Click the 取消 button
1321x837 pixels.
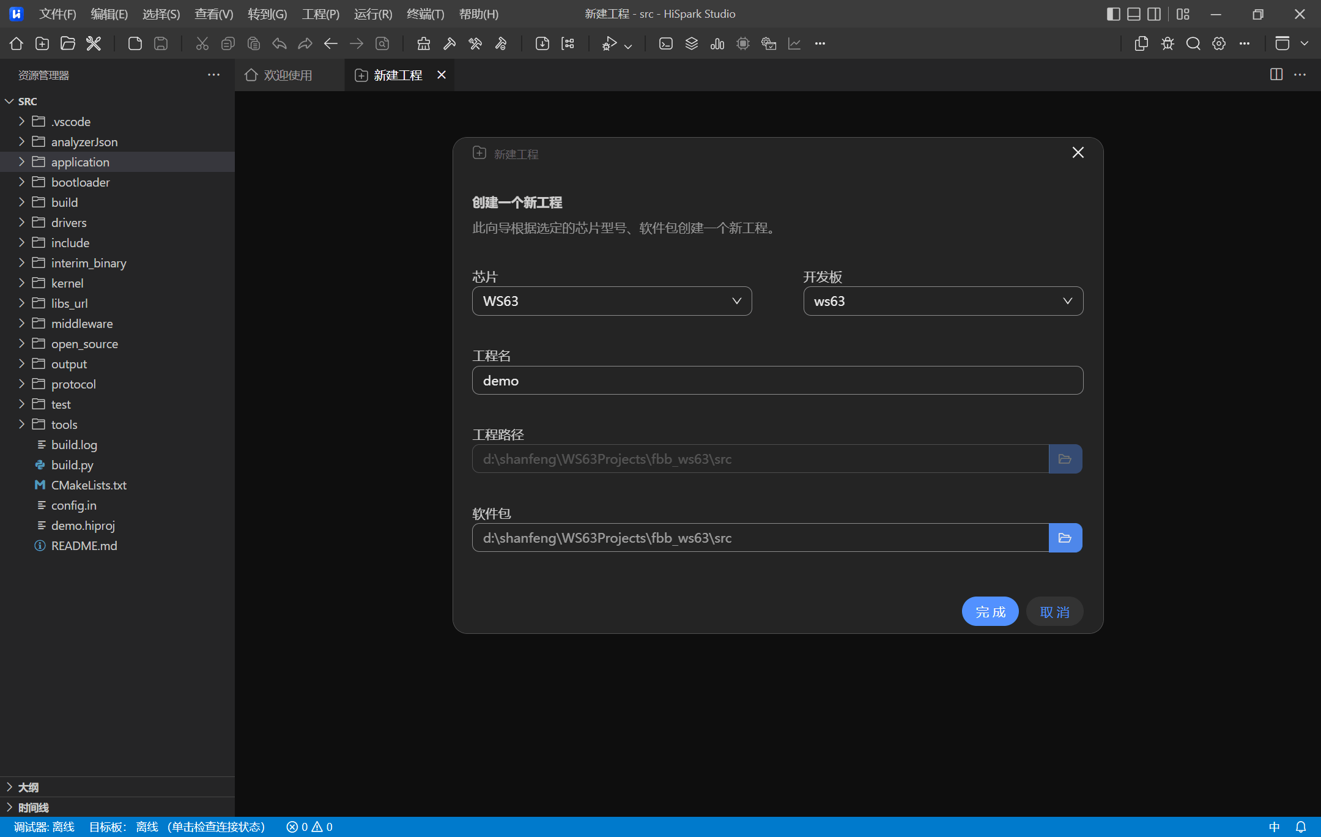[x=1054, y=612]
